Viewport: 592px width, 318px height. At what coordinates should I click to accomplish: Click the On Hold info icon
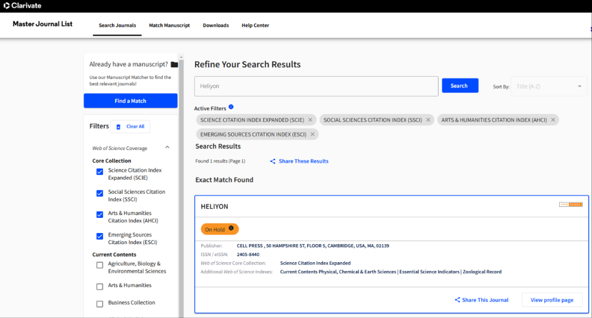(x=231, y=228)
